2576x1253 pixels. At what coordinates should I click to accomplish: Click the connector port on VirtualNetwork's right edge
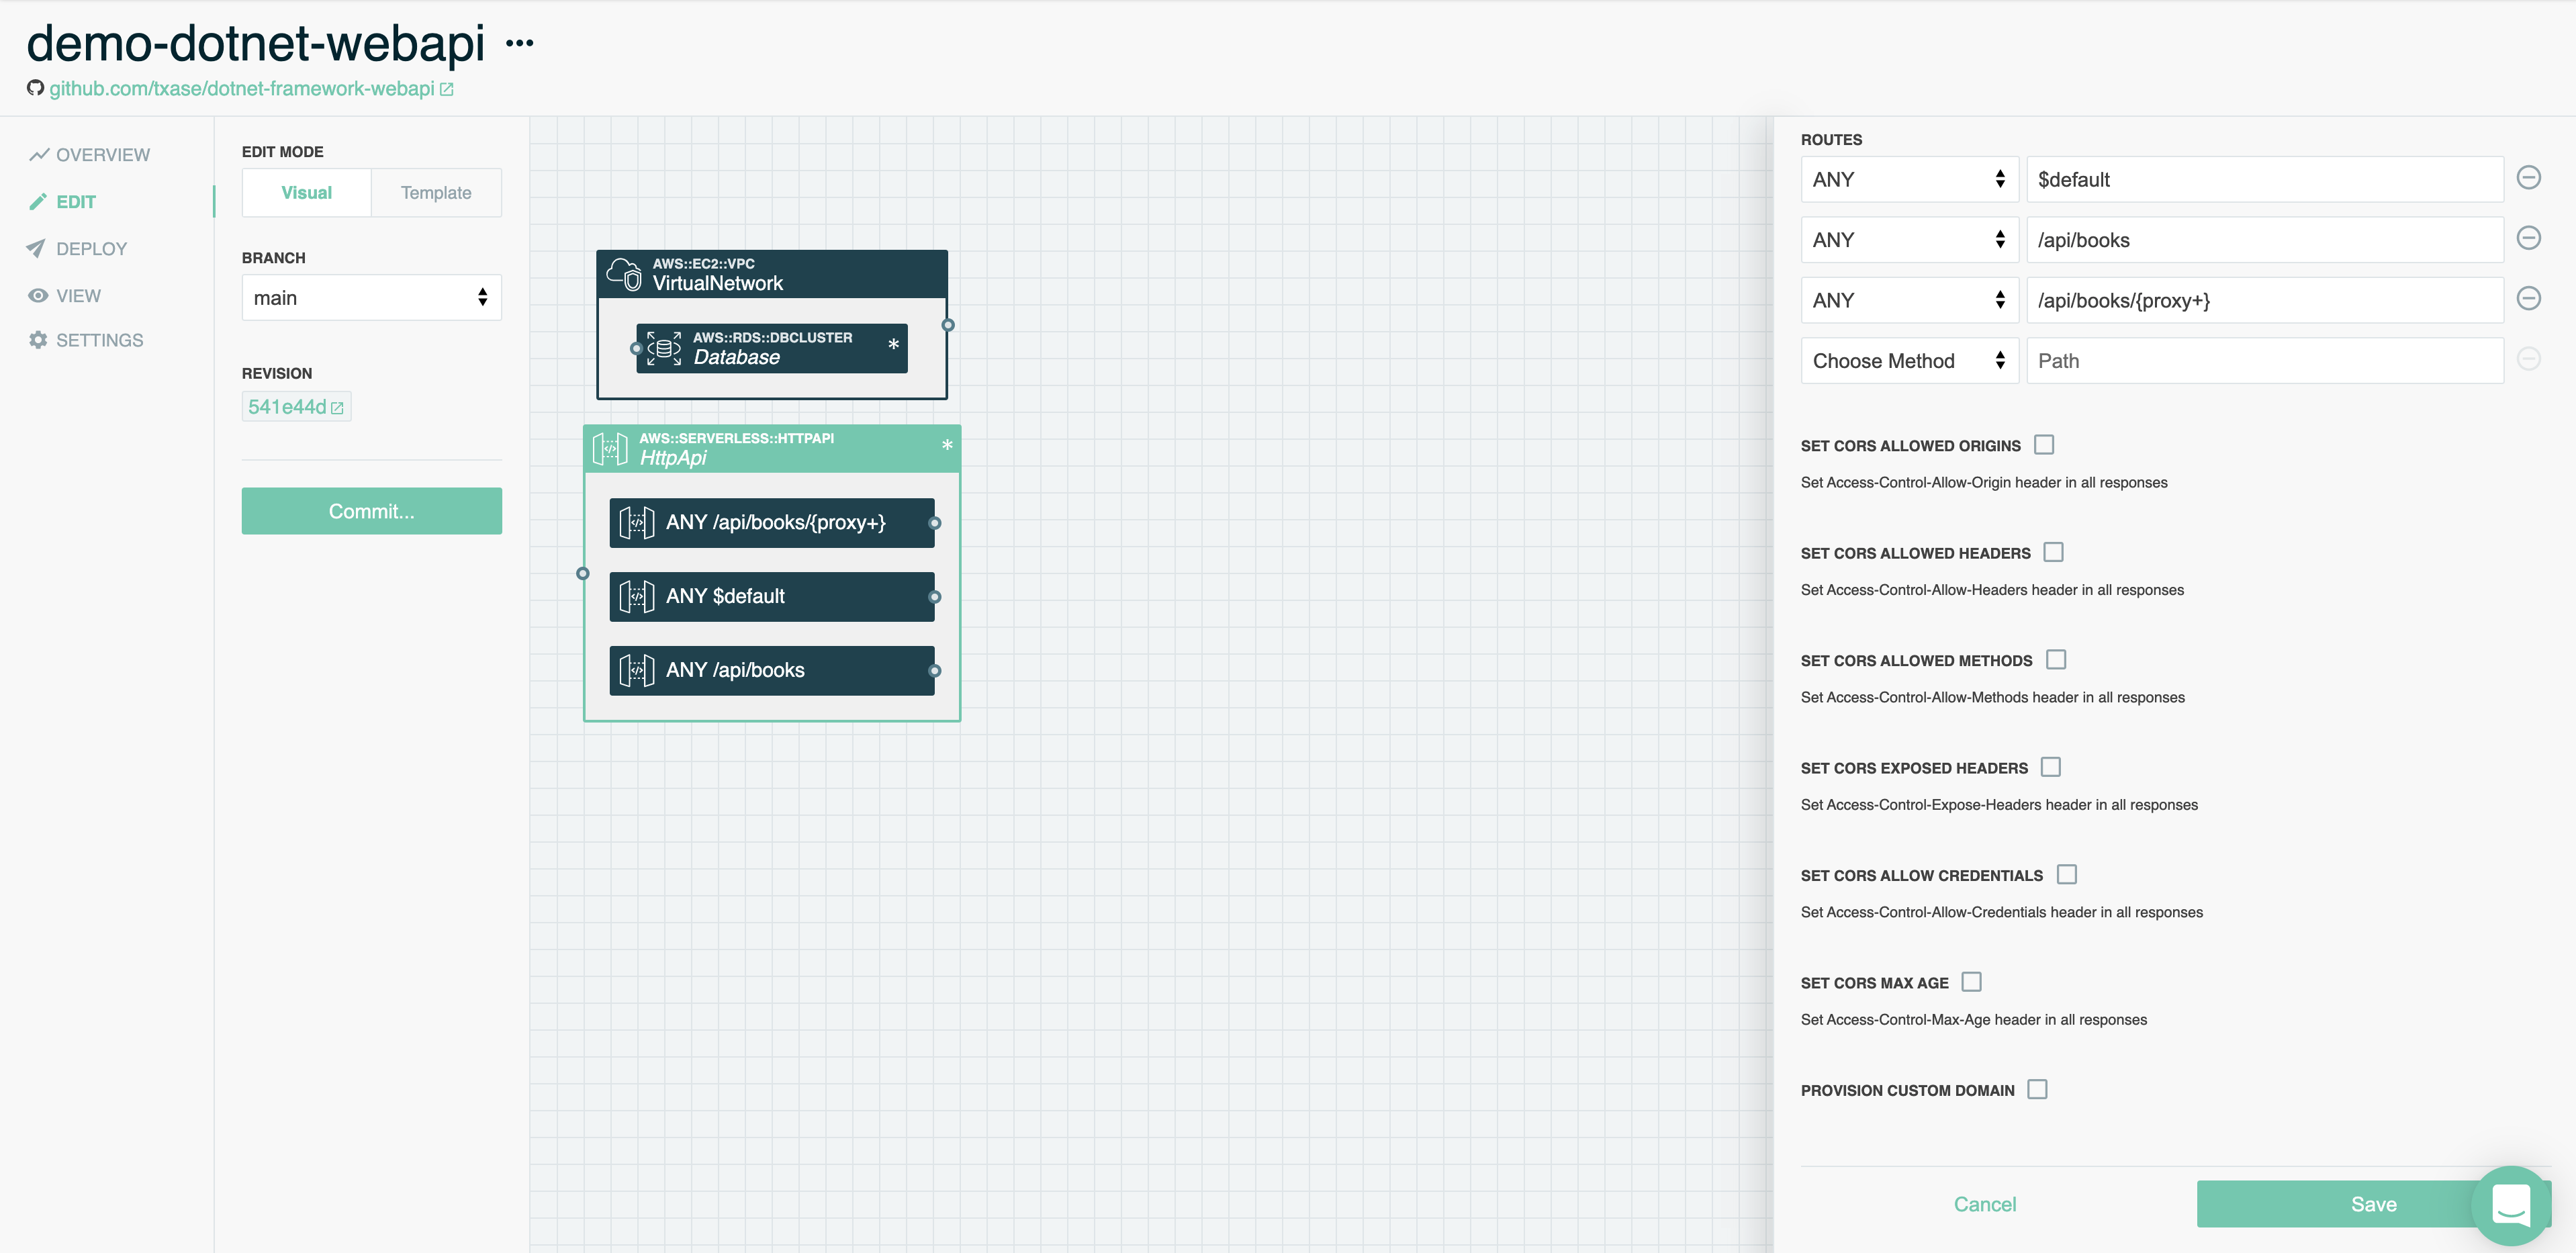coord(948,325)
